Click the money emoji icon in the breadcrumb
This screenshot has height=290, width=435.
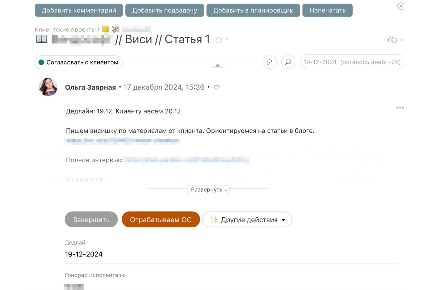(x=116, y=29)
